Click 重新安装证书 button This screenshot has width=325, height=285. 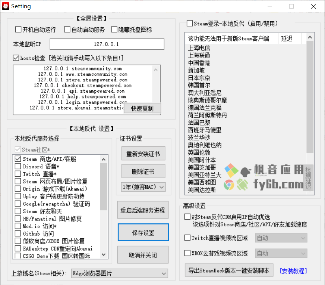tap(143, 154)
